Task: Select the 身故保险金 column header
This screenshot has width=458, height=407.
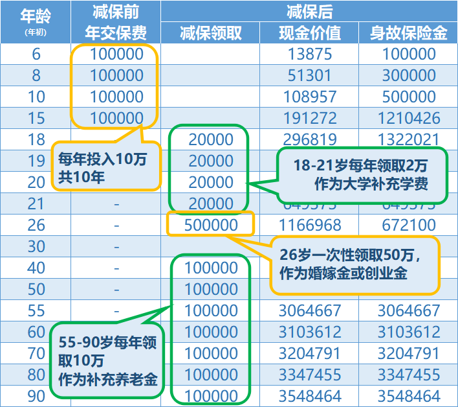Action: click(x=408, y=33)
